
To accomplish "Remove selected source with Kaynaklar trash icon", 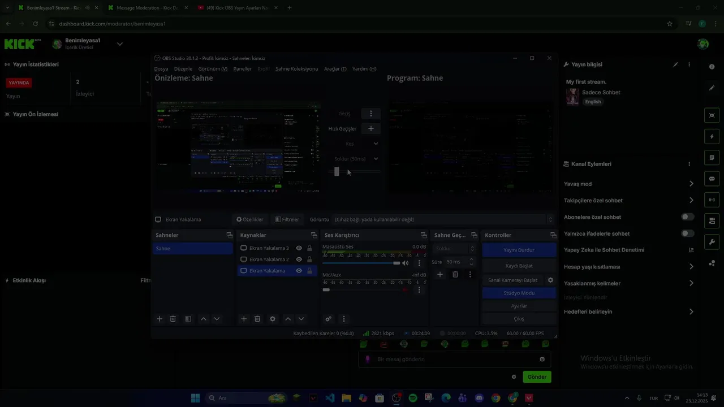I will click(x=257, y=319).
